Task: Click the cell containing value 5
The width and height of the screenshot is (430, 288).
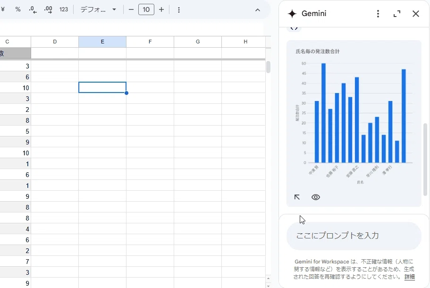Action: click(x=16, y=131)
